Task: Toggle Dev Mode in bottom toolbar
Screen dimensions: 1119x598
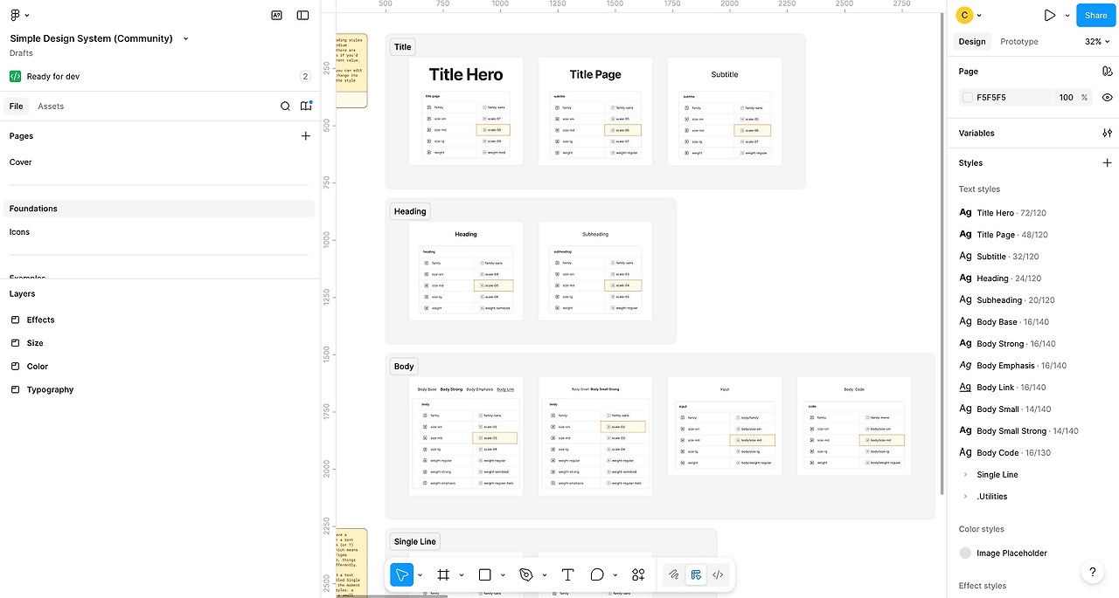Action: [x=718, y=574]
